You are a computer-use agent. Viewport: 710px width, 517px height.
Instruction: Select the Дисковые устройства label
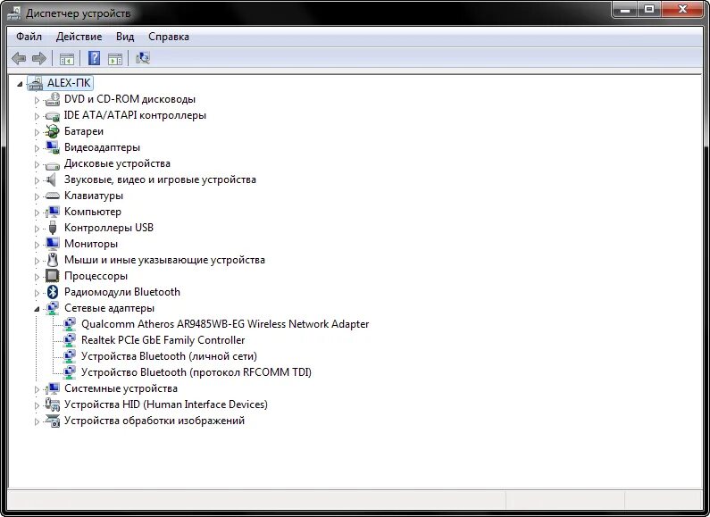click(117, 163)
